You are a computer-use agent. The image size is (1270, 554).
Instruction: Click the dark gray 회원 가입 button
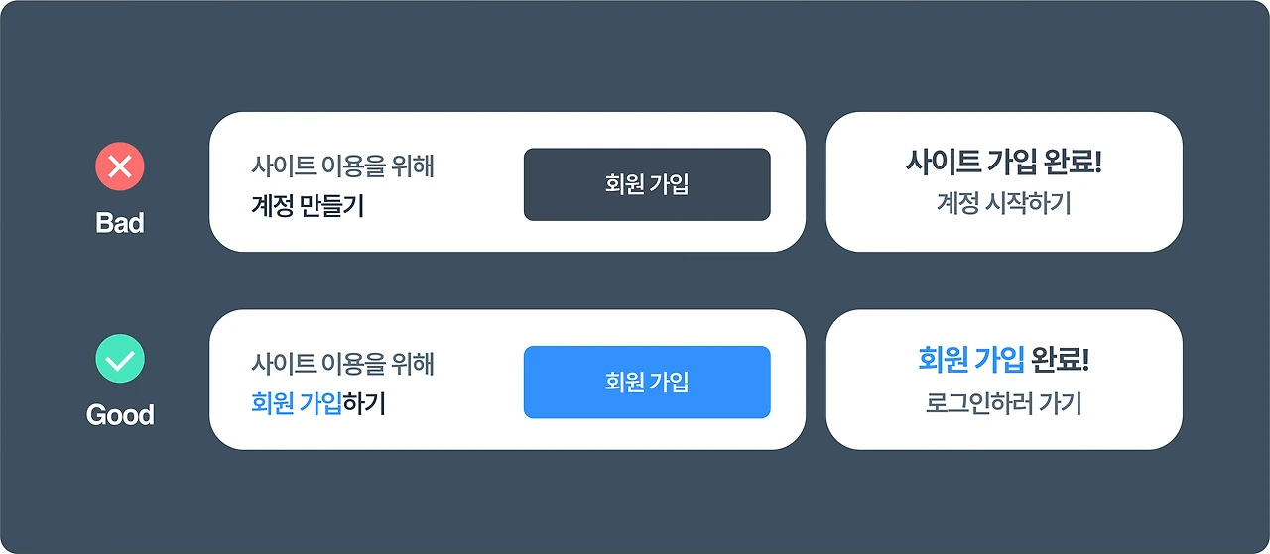(x=647, y=184)
